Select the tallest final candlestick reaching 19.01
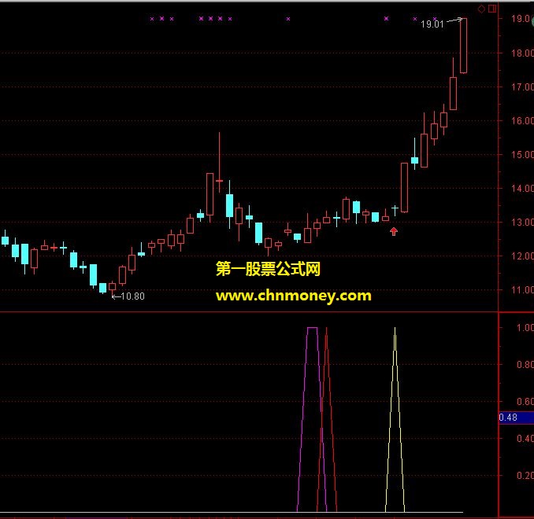Viewport: 534px width, 519px height. tap(463, 46)
